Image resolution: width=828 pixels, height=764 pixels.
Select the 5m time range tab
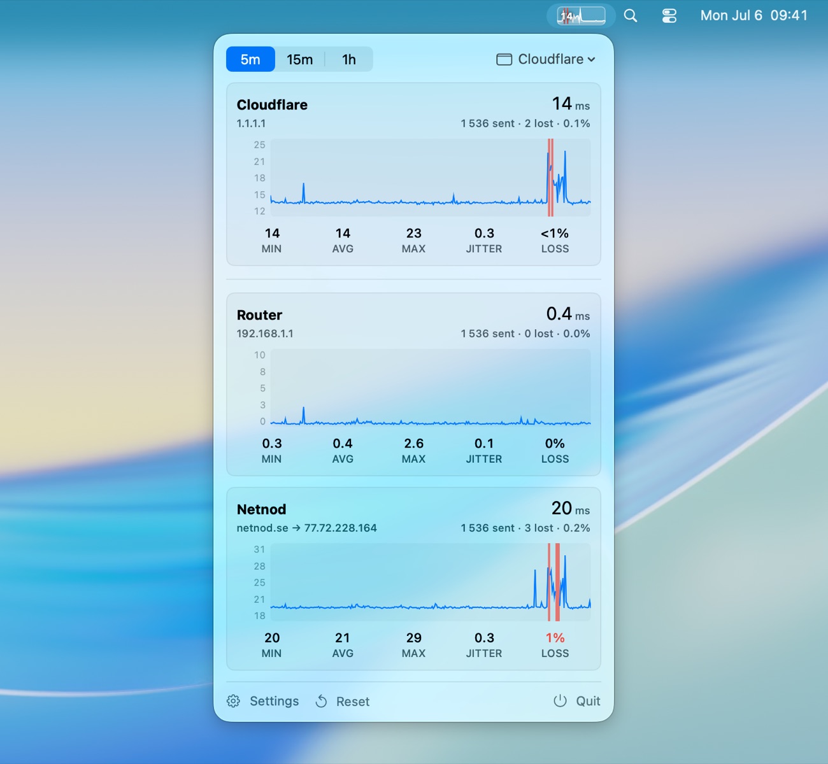click(x=250, y=59)
